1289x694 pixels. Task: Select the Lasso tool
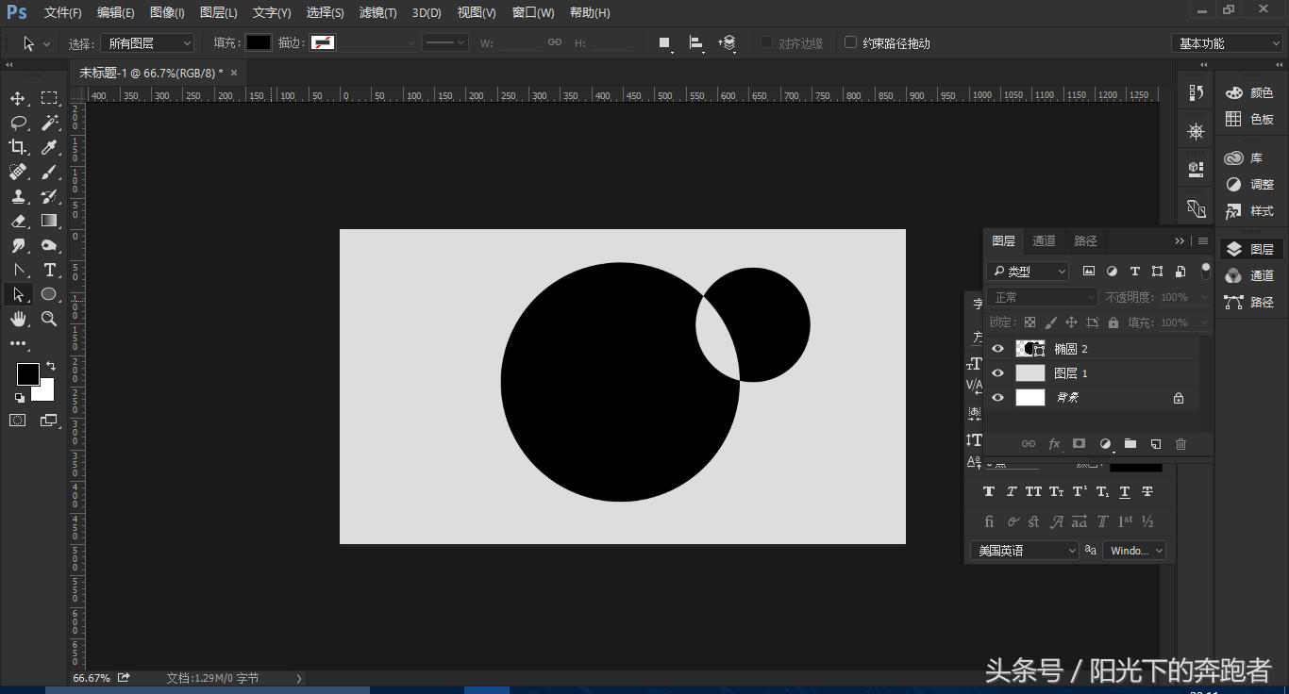click(x=18, y=123)
